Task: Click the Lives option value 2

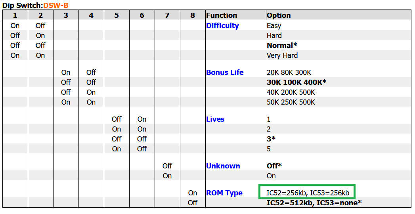Action: pyautogui.click(x=269, y=129)
